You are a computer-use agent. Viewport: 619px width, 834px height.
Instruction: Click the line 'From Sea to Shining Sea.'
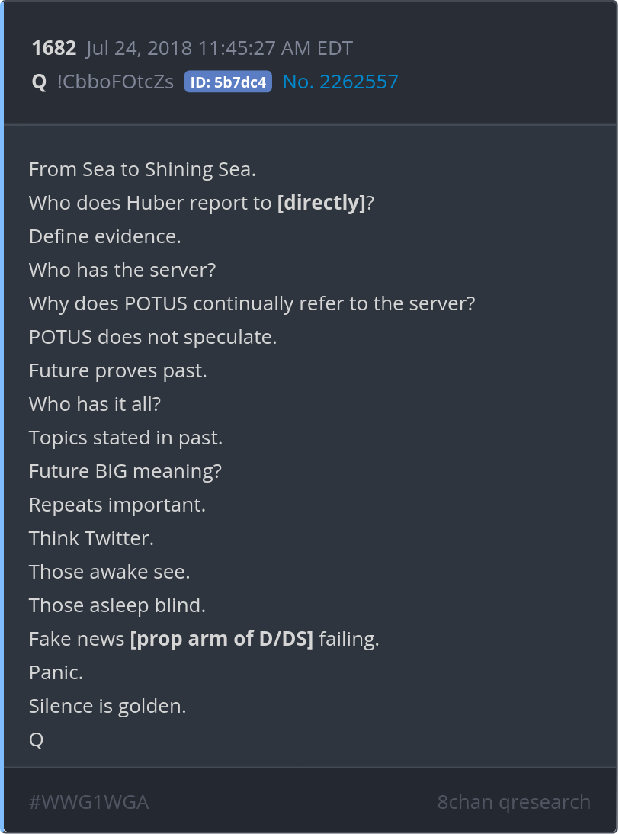click(x=143, y=169)
